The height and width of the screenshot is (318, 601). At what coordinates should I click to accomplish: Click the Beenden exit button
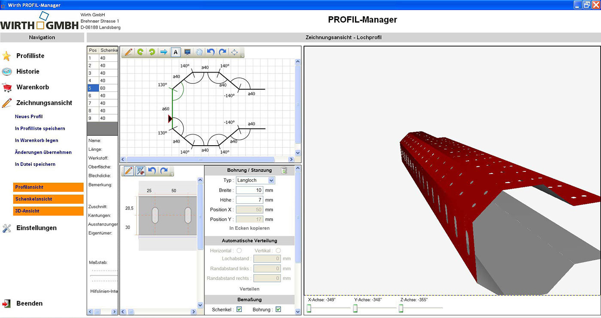[29, 303]
